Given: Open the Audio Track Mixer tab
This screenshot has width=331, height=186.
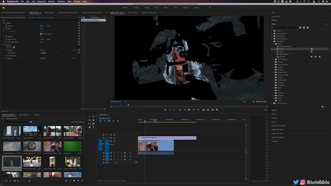Looking at the screenshot, I should pos(92,12).
